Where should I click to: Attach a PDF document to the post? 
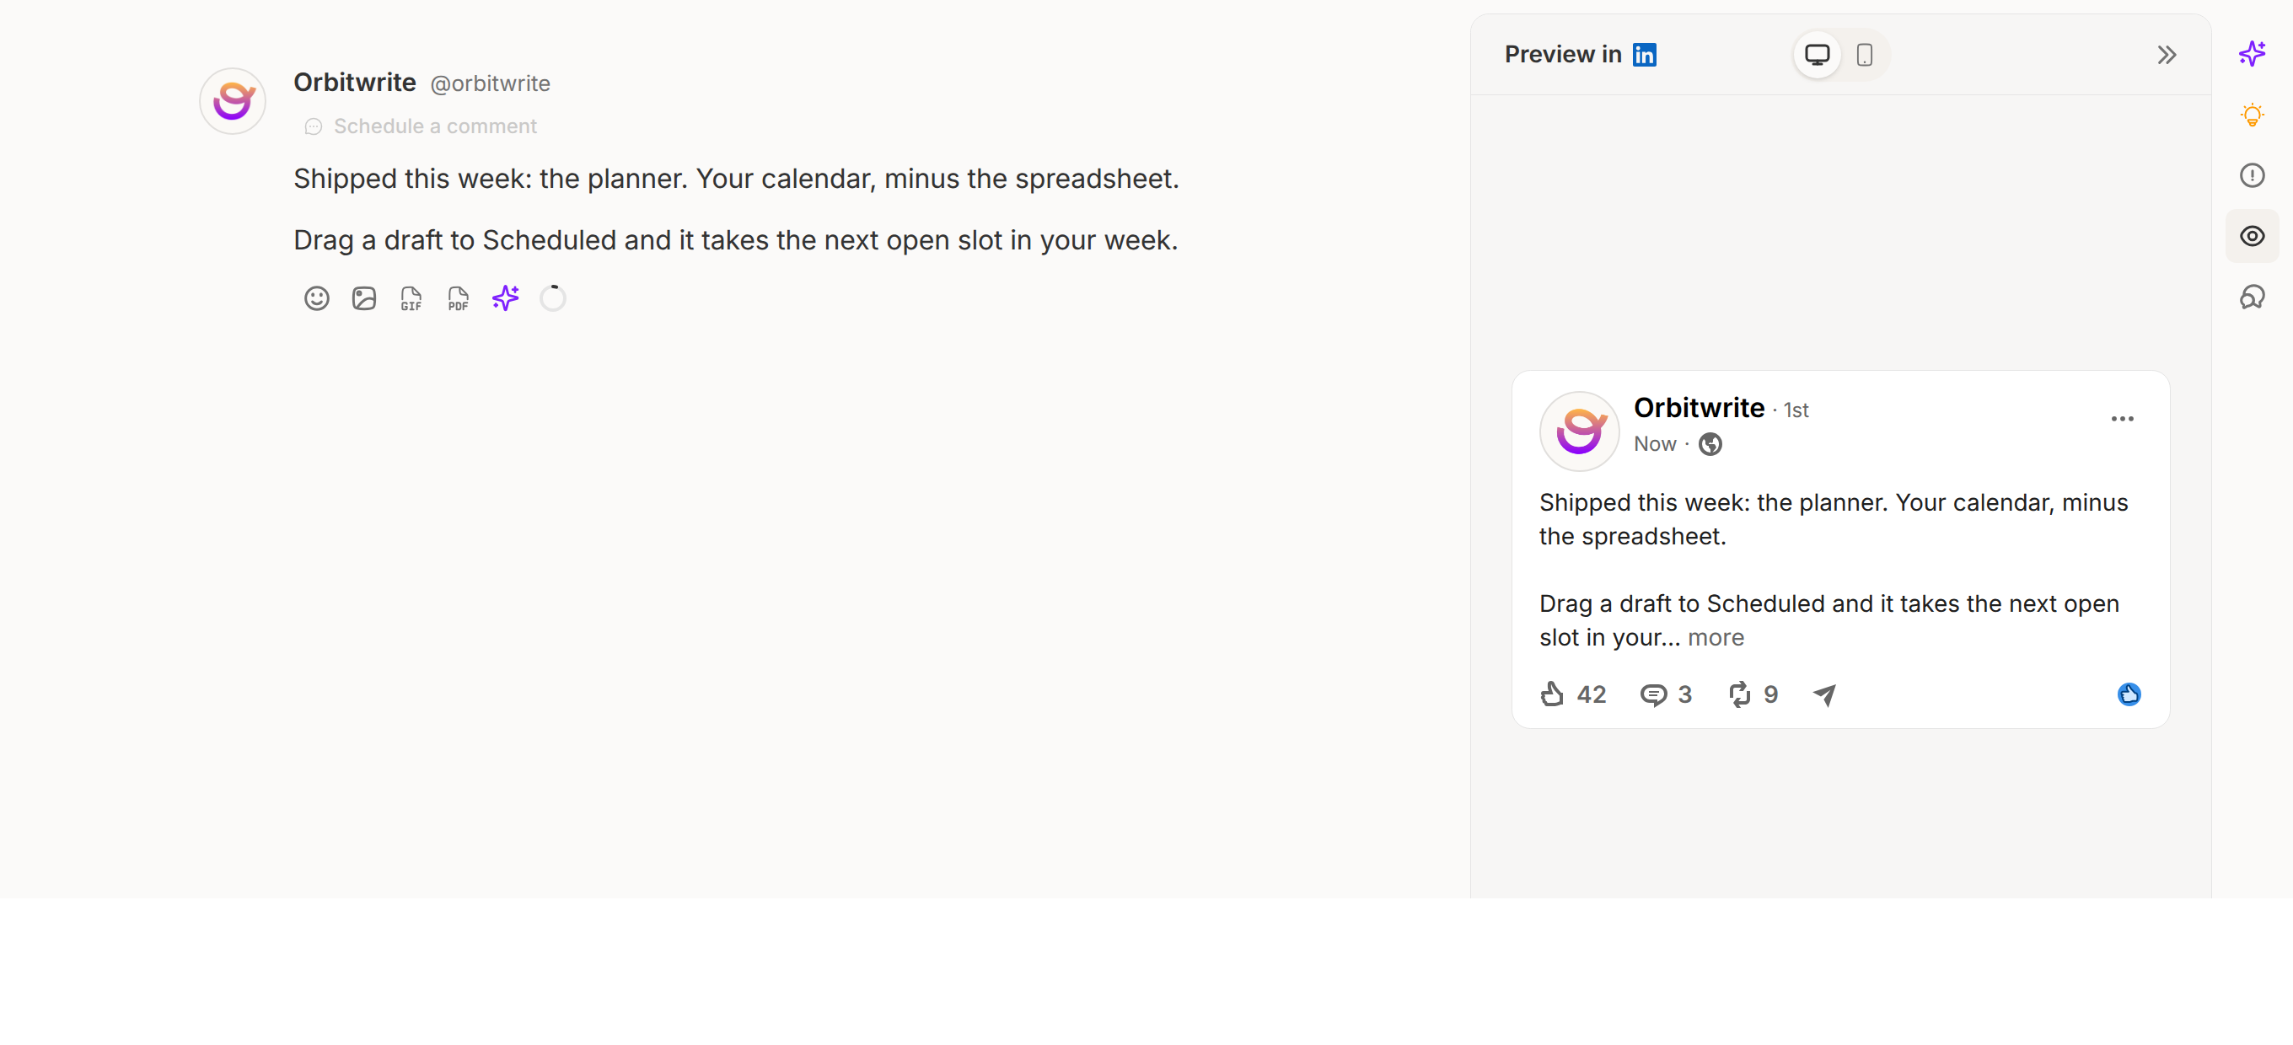point(459,298)
